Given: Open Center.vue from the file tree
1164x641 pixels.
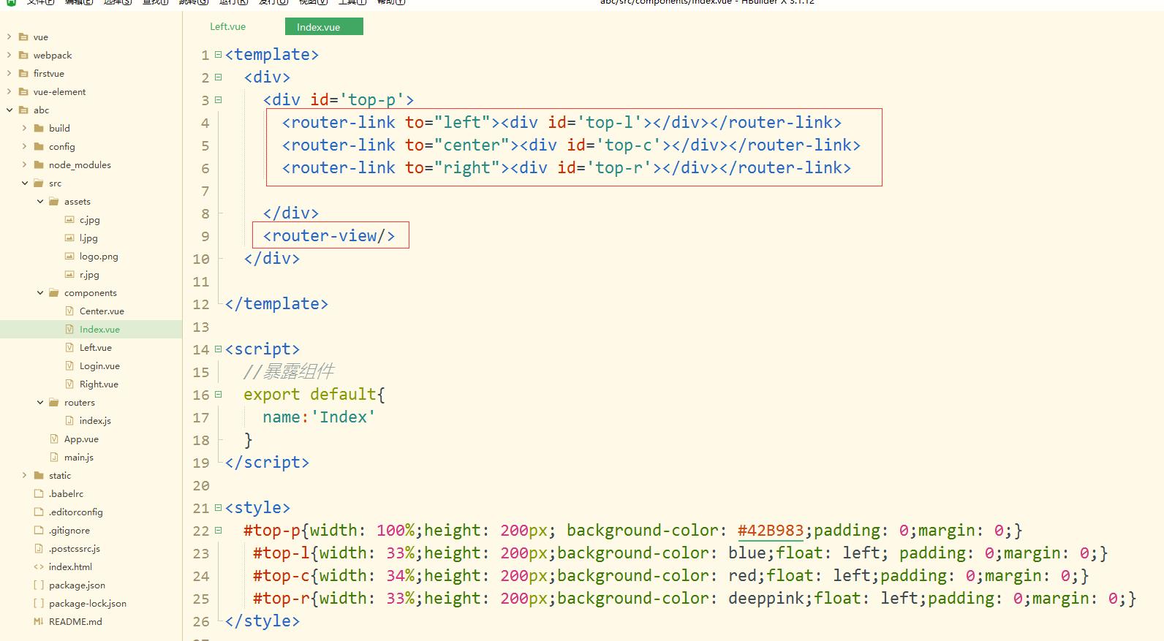Looking at the screenshot, I should point(102,311).
